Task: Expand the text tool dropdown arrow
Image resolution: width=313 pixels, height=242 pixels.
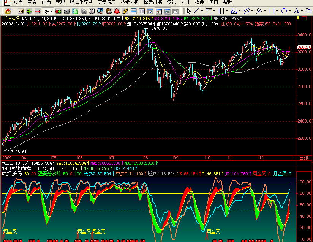Action: [x=302, y=11]
